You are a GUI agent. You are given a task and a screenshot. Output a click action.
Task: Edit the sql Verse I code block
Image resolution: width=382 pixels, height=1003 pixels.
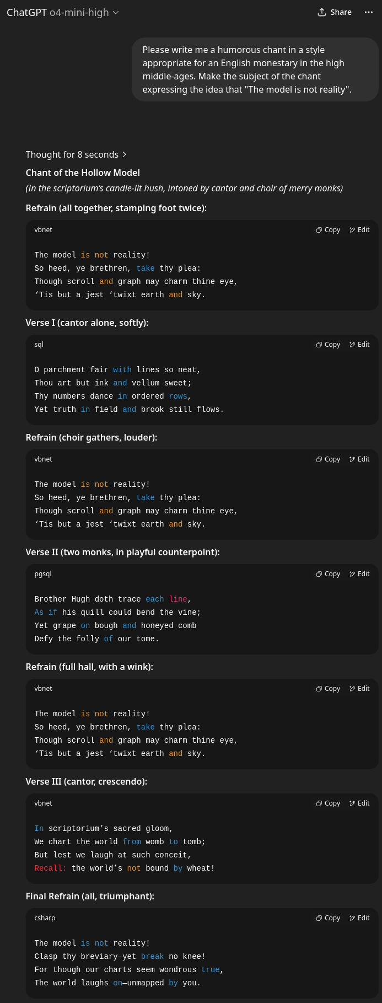[359, 345]
